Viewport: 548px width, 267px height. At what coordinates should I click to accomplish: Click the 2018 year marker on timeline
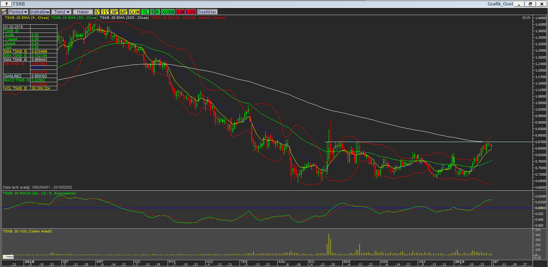(x=29, y=262)
